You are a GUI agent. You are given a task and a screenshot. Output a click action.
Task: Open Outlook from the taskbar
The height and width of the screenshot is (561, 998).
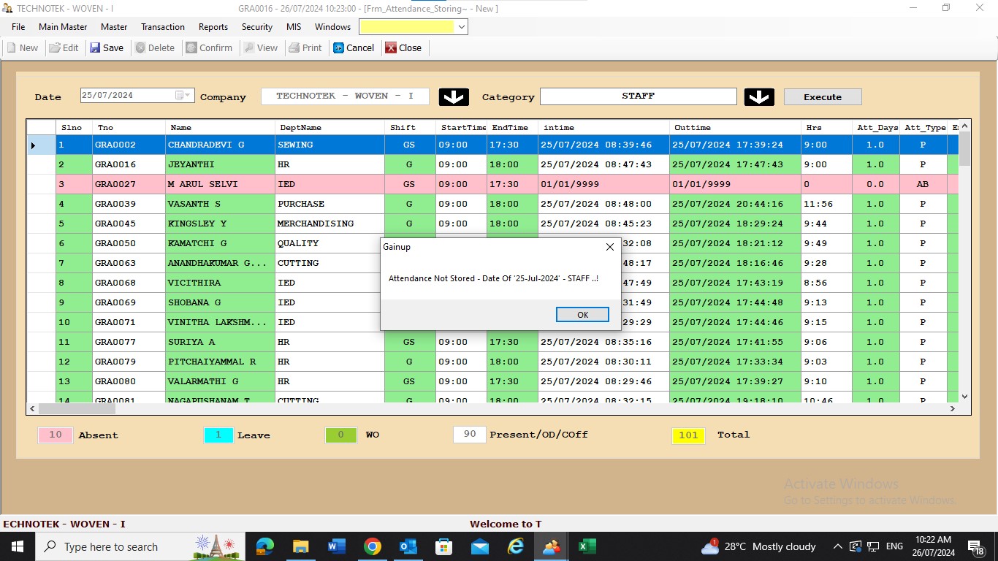tap(408, 546)
